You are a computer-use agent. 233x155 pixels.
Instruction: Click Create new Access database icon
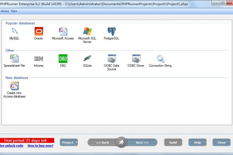[x=14, y=86]
